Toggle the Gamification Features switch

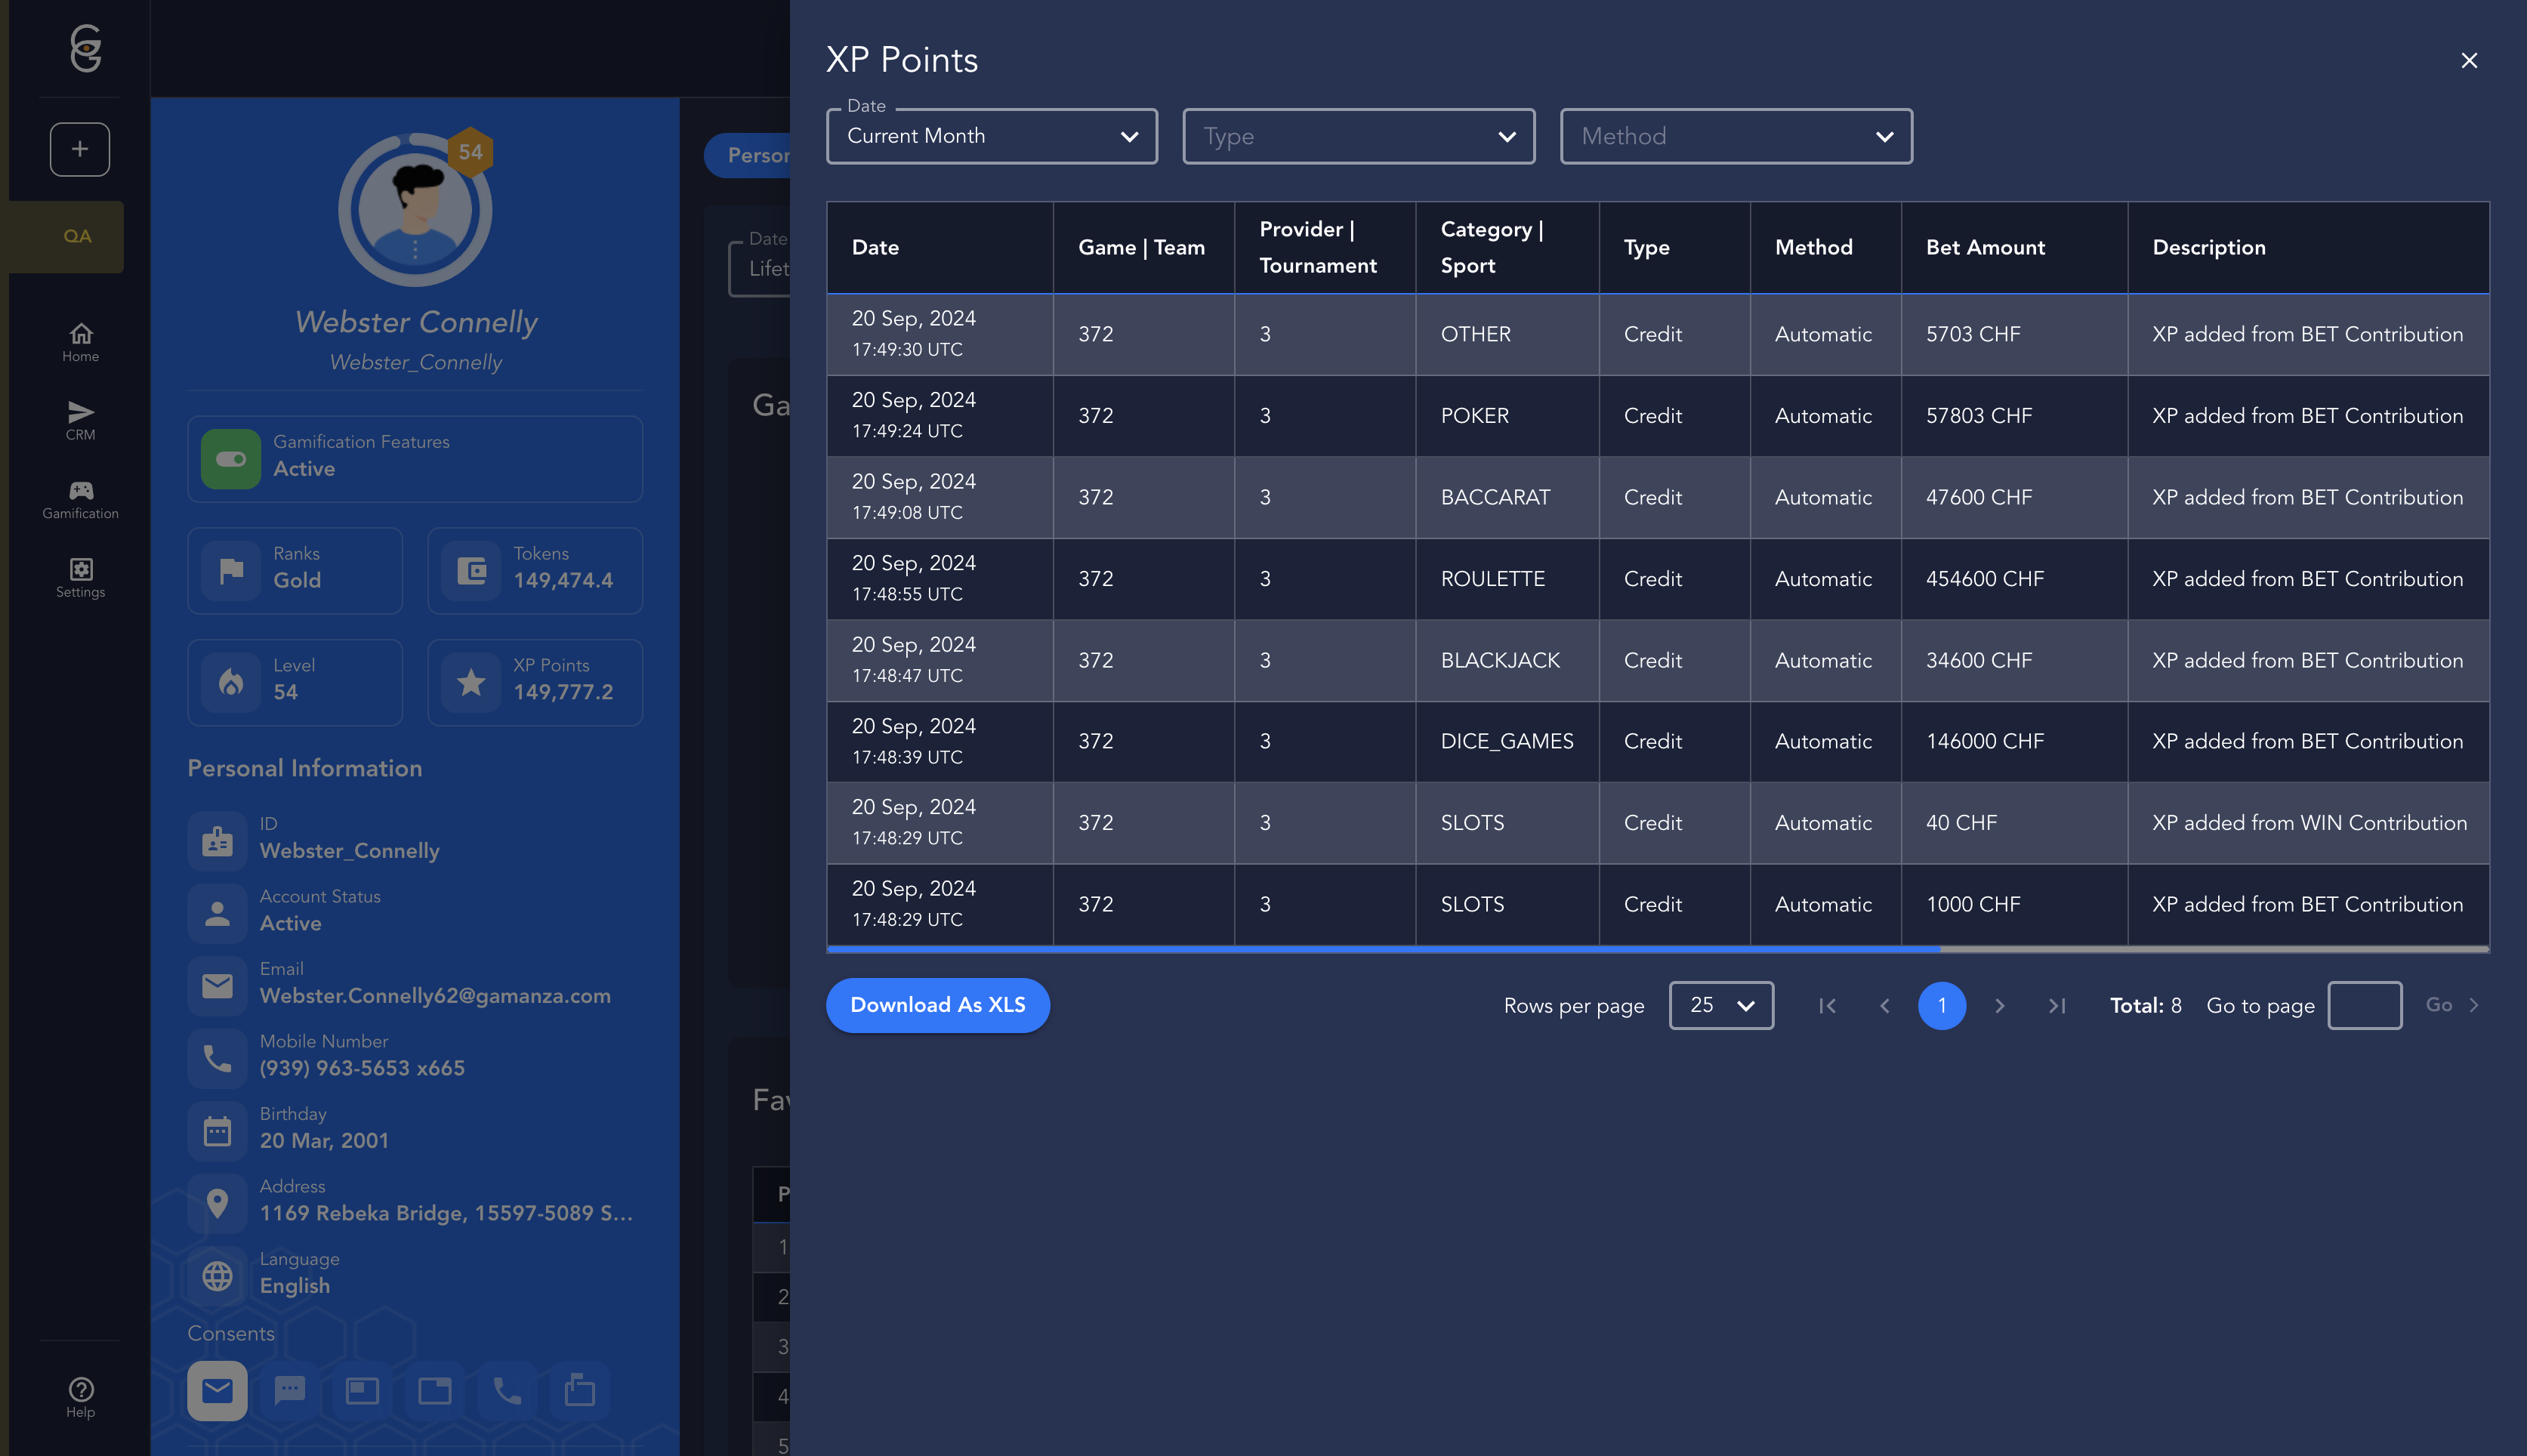click(231, 459)
